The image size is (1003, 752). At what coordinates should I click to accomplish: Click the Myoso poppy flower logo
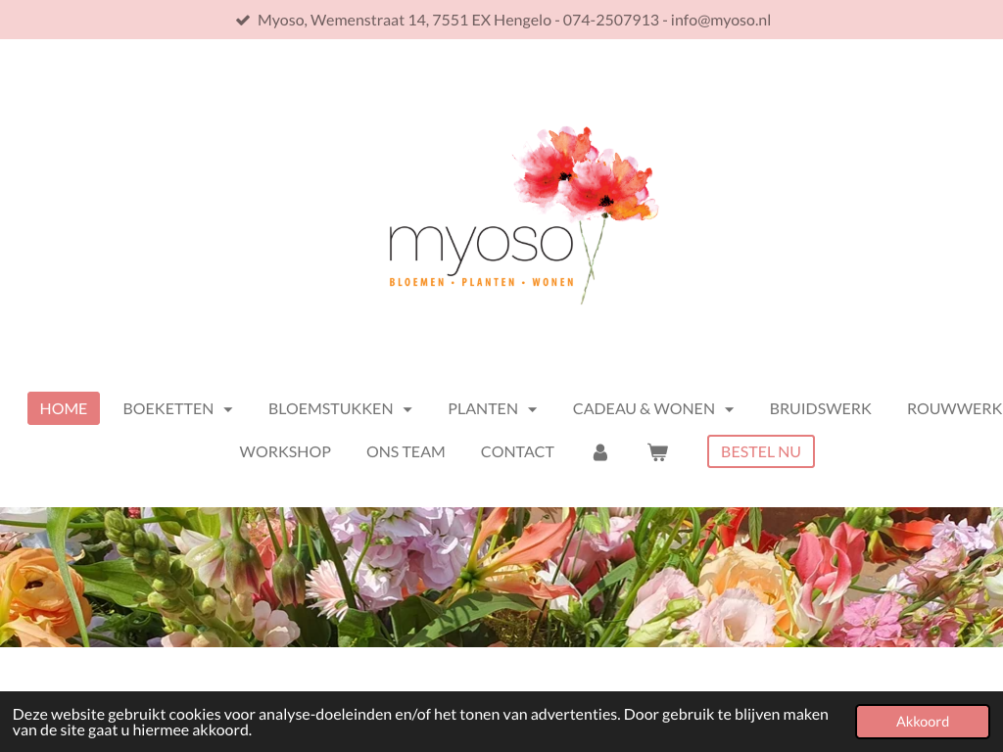click(x=523, y=215)
